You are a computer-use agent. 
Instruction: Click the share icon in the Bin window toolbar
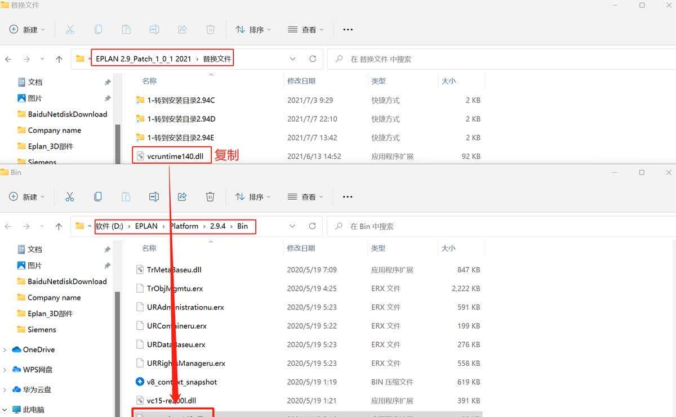pos(182,196)
